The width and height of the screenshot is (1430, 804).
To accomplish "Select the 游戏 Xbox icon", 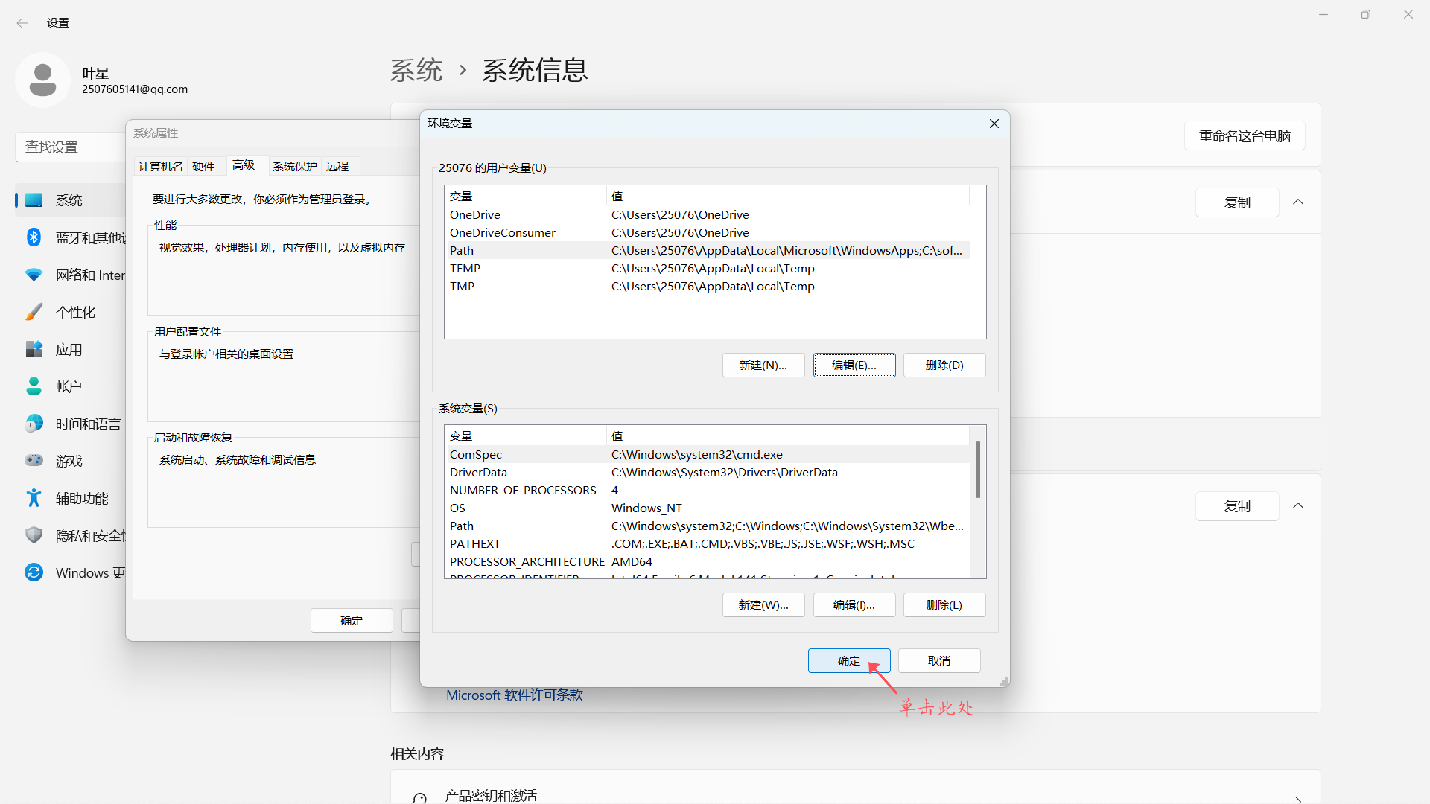I will click(34, 460).
